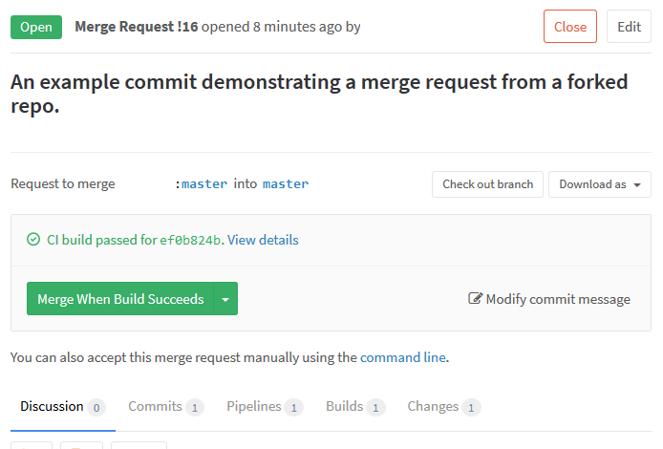Click commit hash ef0b824b
663x449 pixels.
pyautogui.click(x=190, y=240)
